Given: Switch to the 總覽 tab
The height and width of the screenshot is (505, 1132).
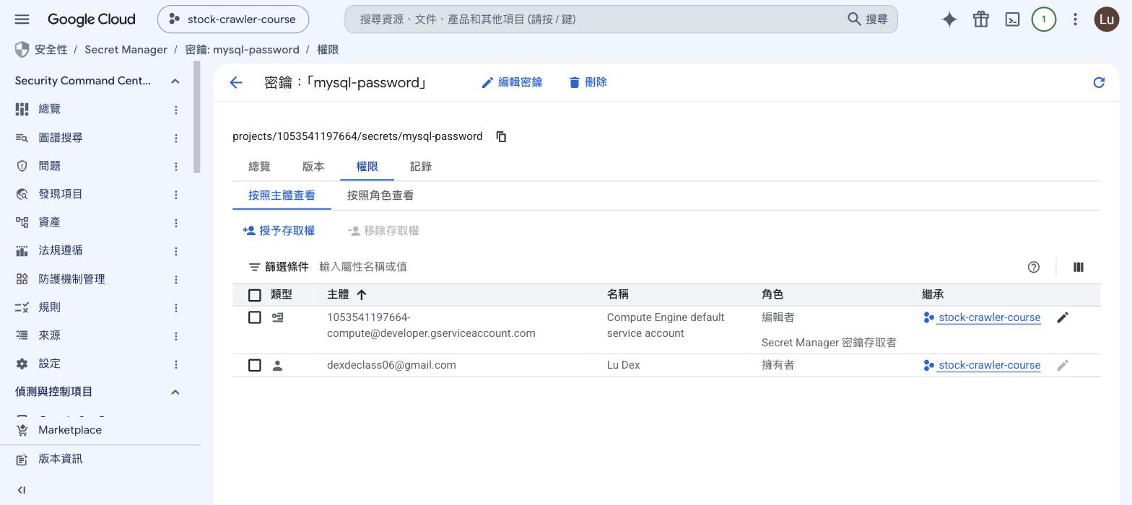Looking at the screenshot, I should point(259,167).
